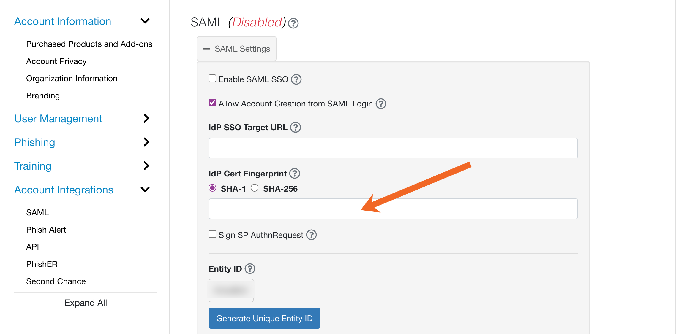This screenshot has height=334, width=676.
Task: Click the minus icon on SAML Settings
Action: pos(207,48)
